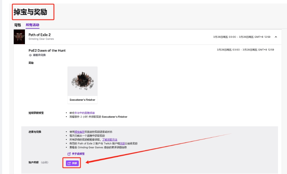Click the eye icon beside 观看并兑换

point(30,55)
